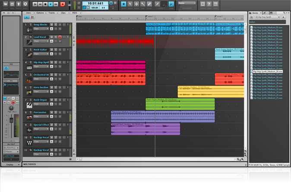Open the Clips menu
Viewport: 291px width, 192px height.
tap(65, 13)
